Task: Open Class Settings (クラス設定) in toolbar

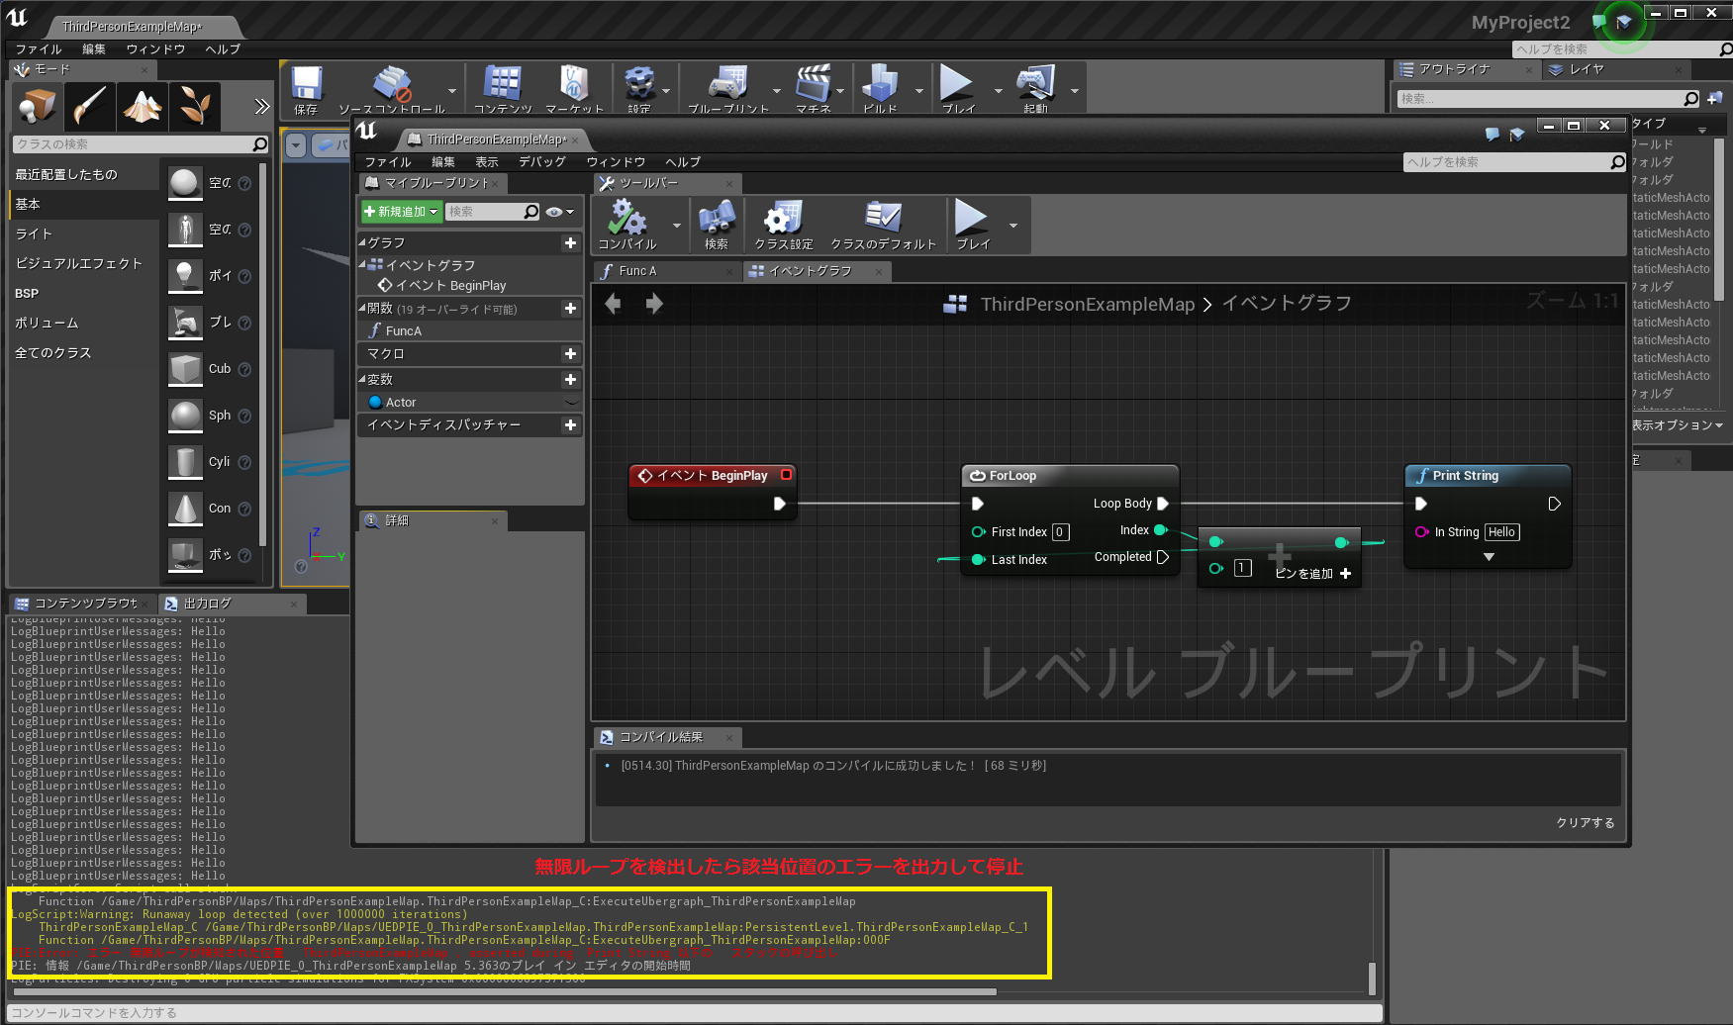Action: 784,225
